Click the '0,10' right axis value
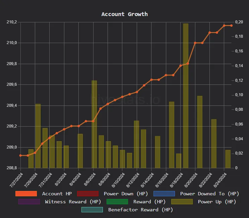Viewport: 249px width, 218px height. pos(239,95)
